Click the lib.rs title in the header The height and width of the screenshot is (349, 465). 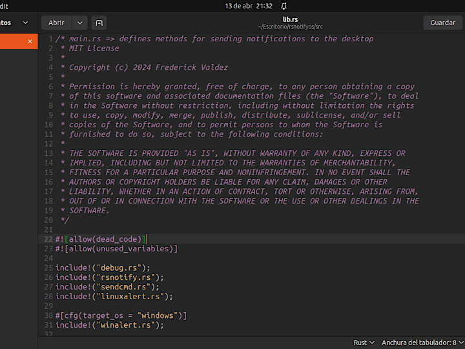coord(290,19)
